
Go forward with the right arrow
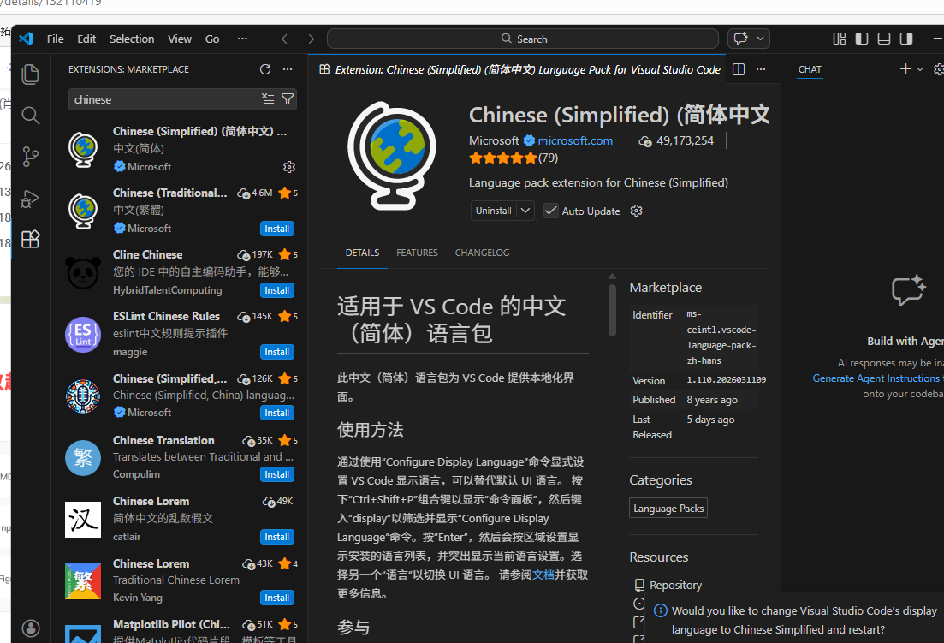309,39
